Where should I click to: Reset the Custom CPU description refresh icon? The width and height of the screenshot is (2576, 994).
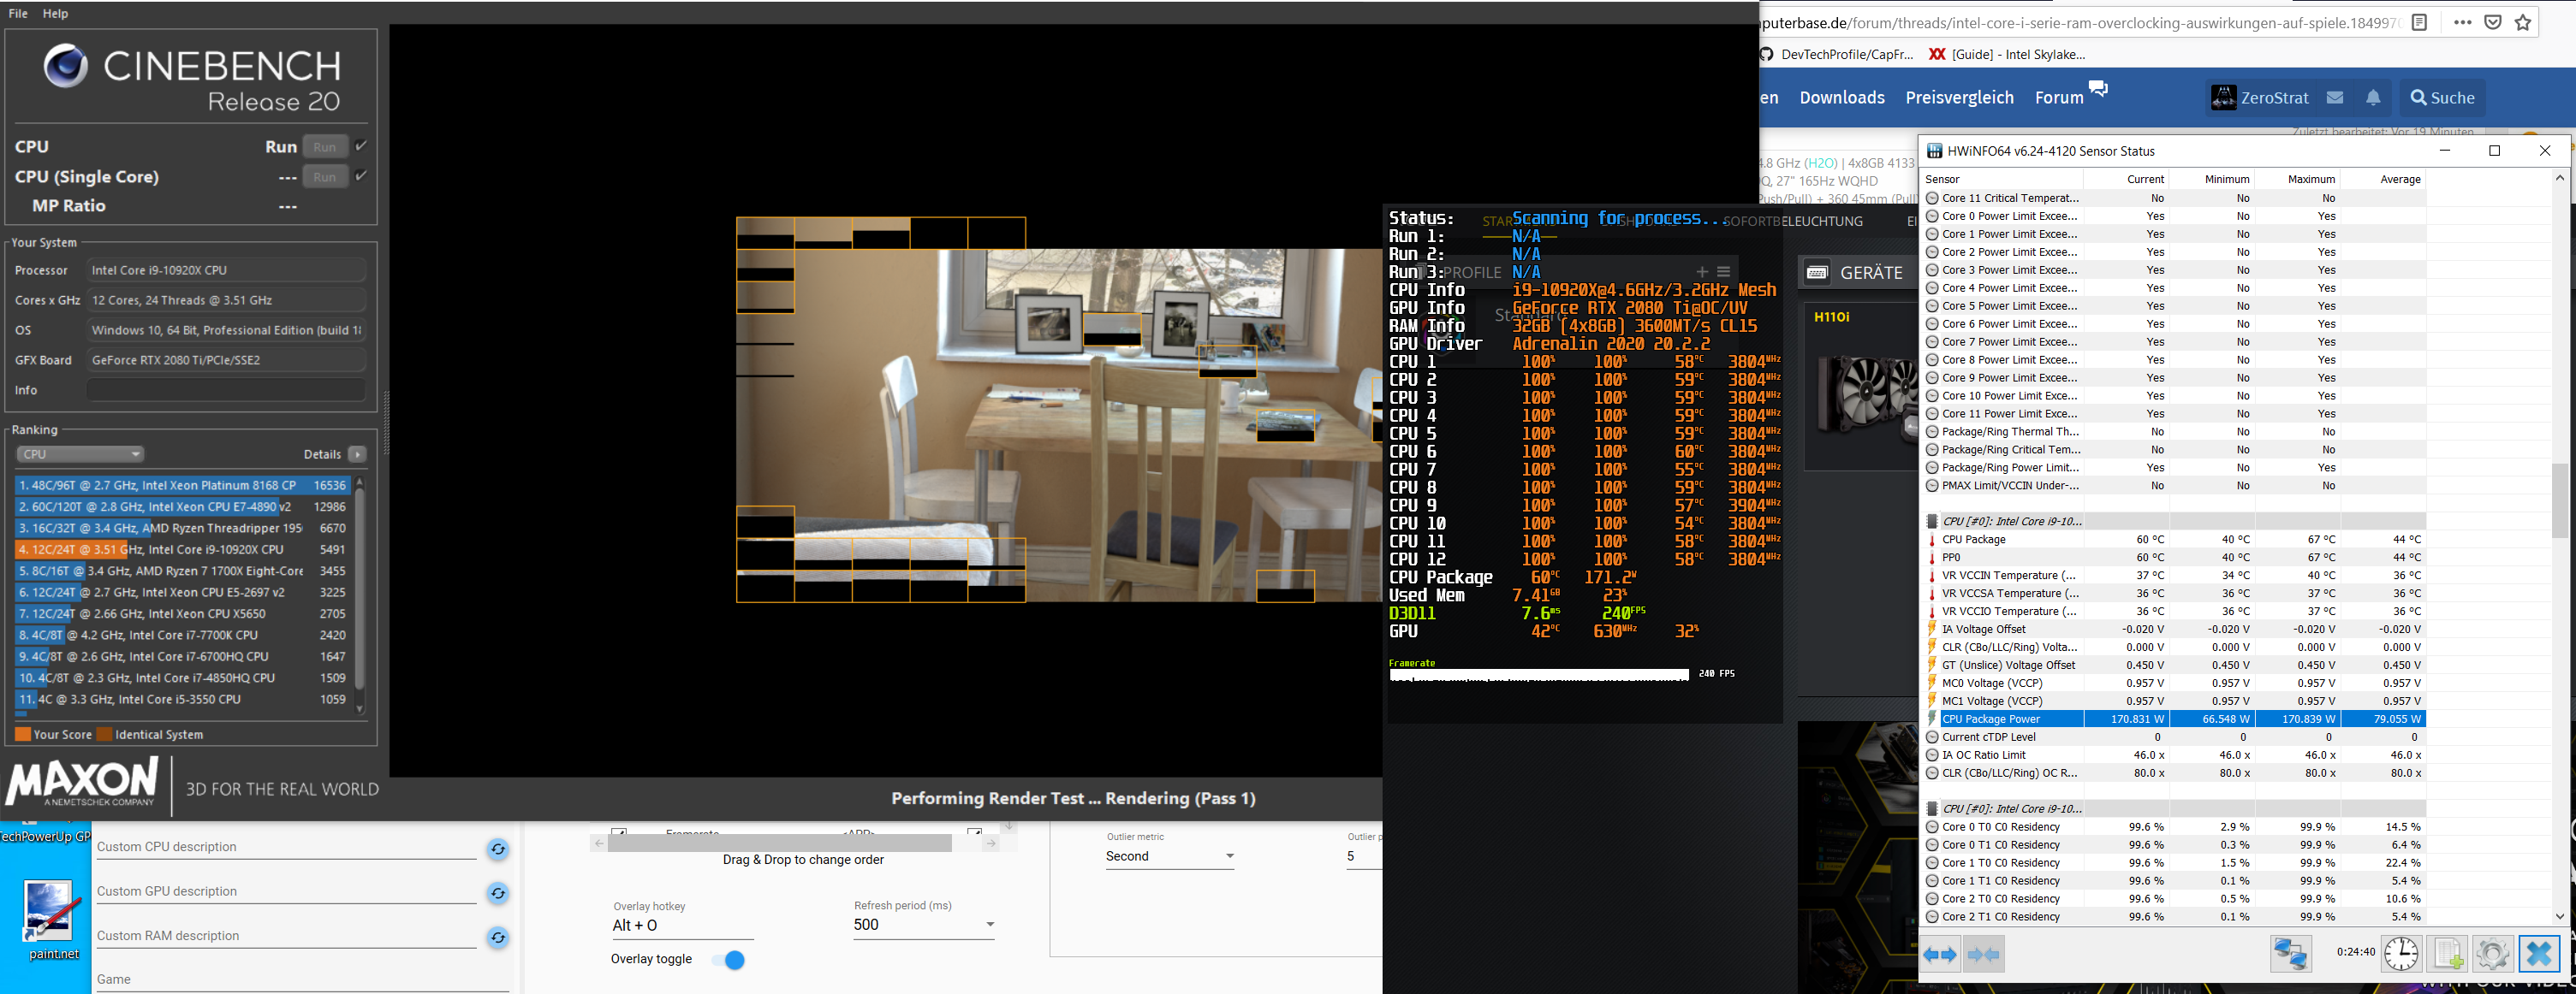(498, 849)
